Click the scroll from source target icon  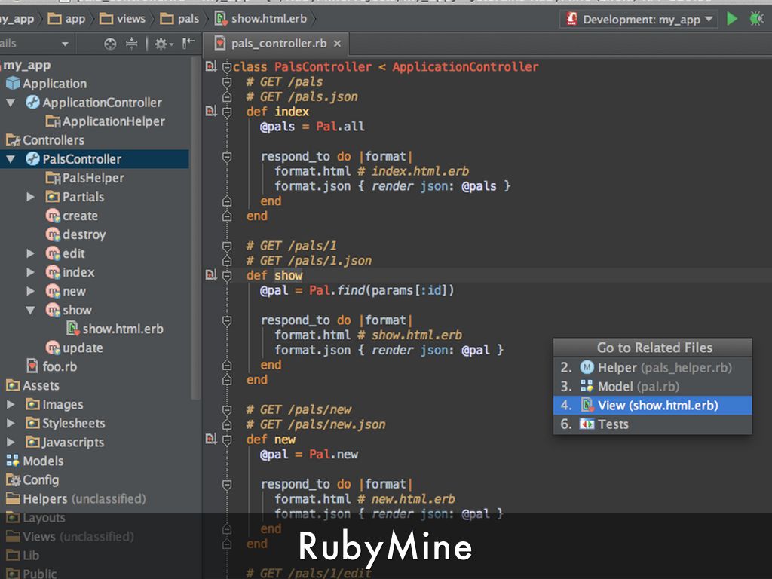pos(110,44)
